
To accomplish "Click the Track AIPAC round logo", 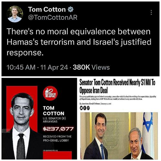I will [50, 93].
